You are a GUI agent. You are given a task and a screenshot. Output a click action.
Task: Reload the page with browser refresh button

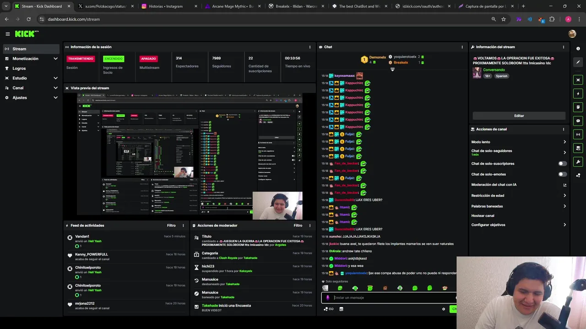pos(28,19)
